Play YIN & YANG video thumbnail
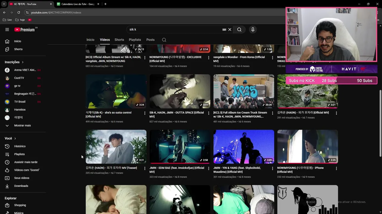This screenshot has height=214, width=382. 244,147
